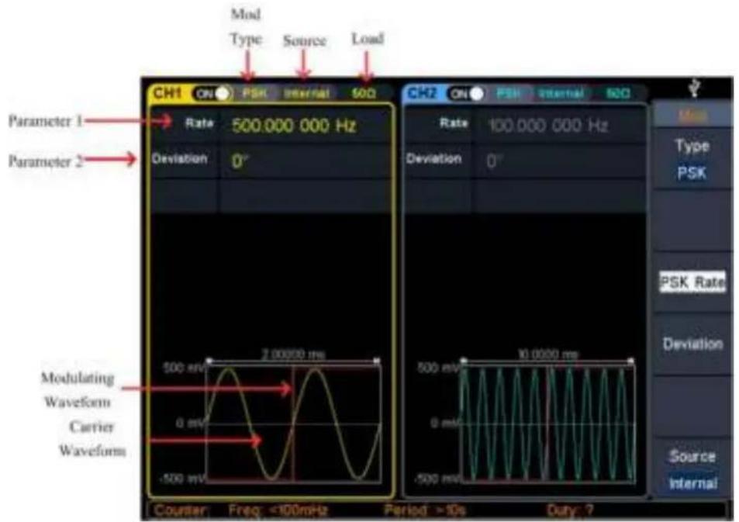Click the CH2 waveform preview graph
The image size is (739, 522).
(548, 423)
